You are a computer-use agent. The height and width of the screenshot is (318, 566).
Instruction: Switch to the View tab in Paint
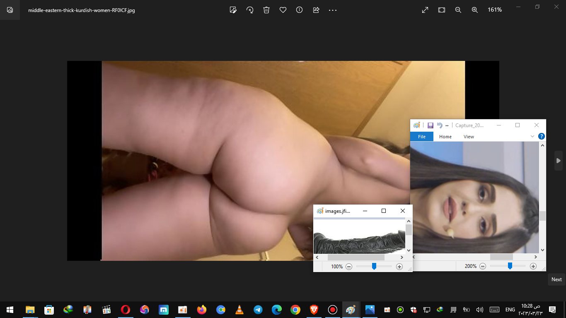[x=469, y=137]
